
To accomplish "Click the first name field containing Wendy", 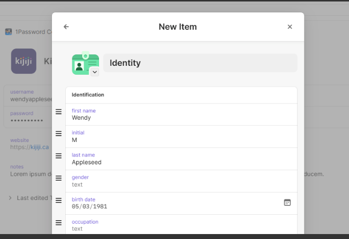I will click(178, 118).
